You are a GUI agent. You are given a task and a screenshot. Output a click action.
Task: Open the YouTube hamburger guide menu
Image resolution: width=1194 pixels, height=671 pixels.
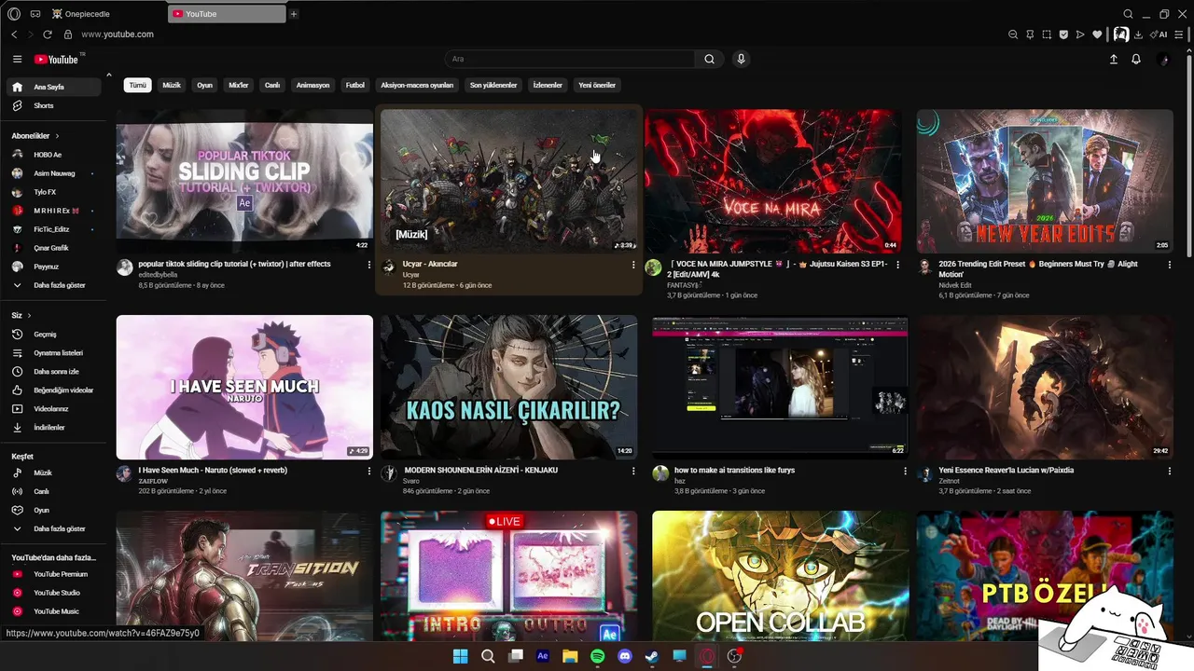click(17, 59)
